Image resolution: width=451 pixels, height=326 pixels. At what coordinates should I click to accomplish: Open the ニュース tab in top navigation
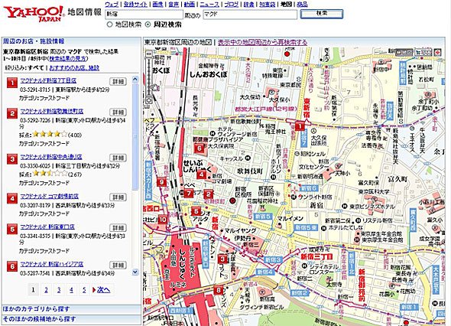[209, 4]
